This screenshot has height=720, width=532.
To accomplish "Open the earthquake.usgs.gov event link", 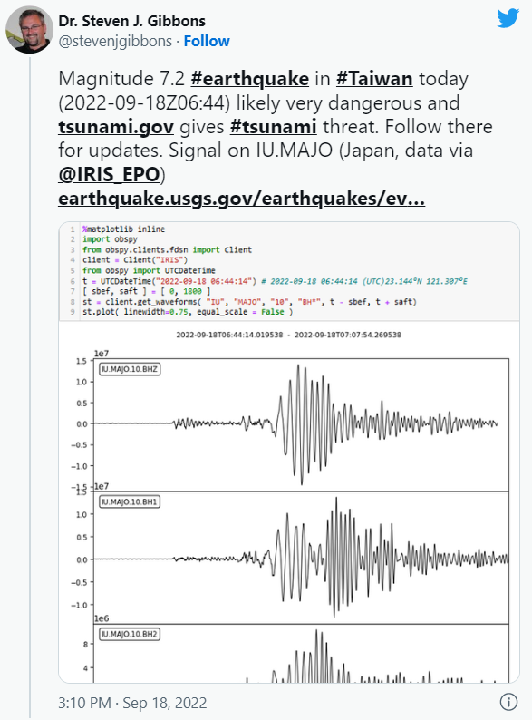I will (241, 199).
